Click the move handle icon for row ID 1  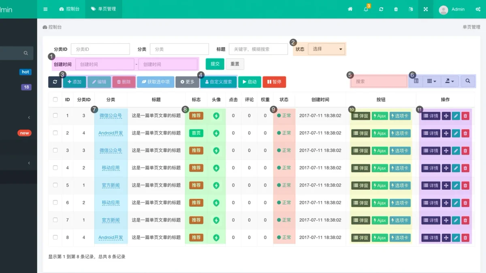click(x=446, y=116)
